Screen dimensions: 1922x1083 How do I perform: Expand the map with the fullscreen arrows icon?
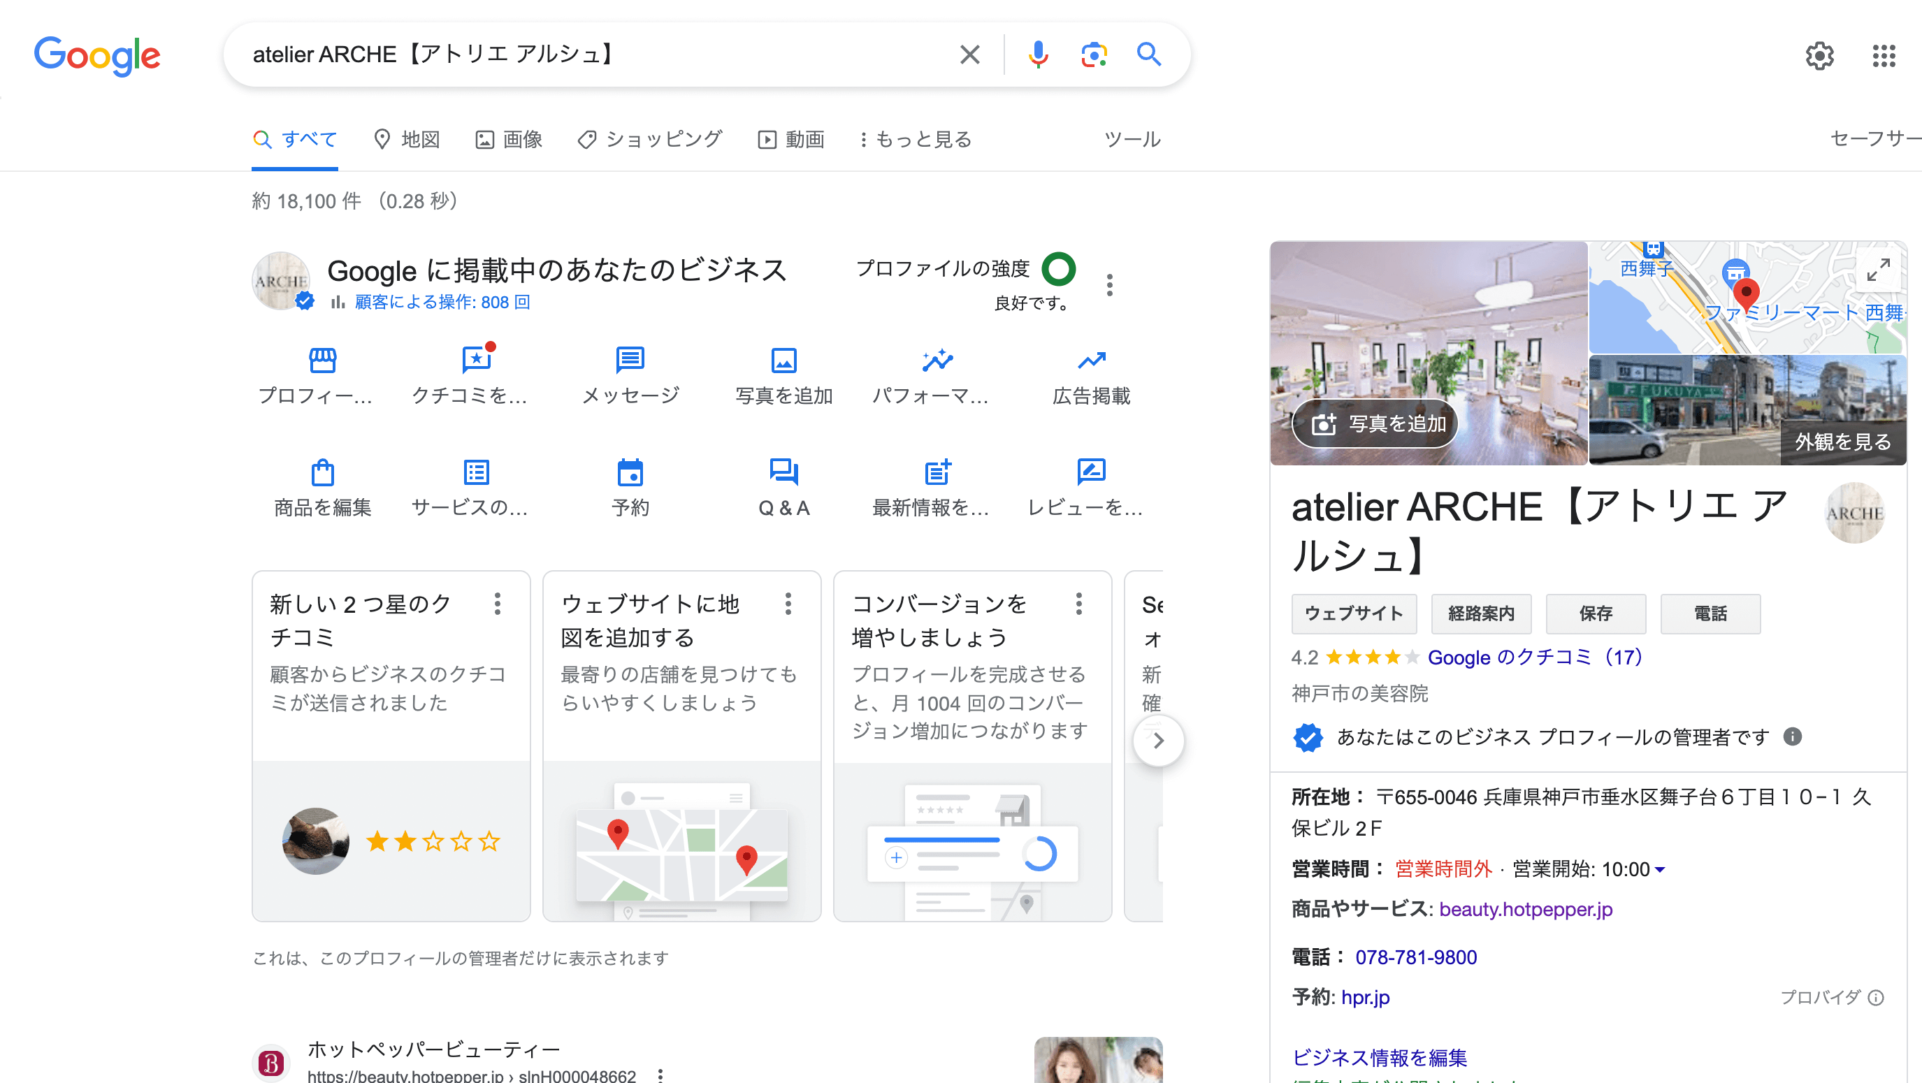click(1878, 269)
